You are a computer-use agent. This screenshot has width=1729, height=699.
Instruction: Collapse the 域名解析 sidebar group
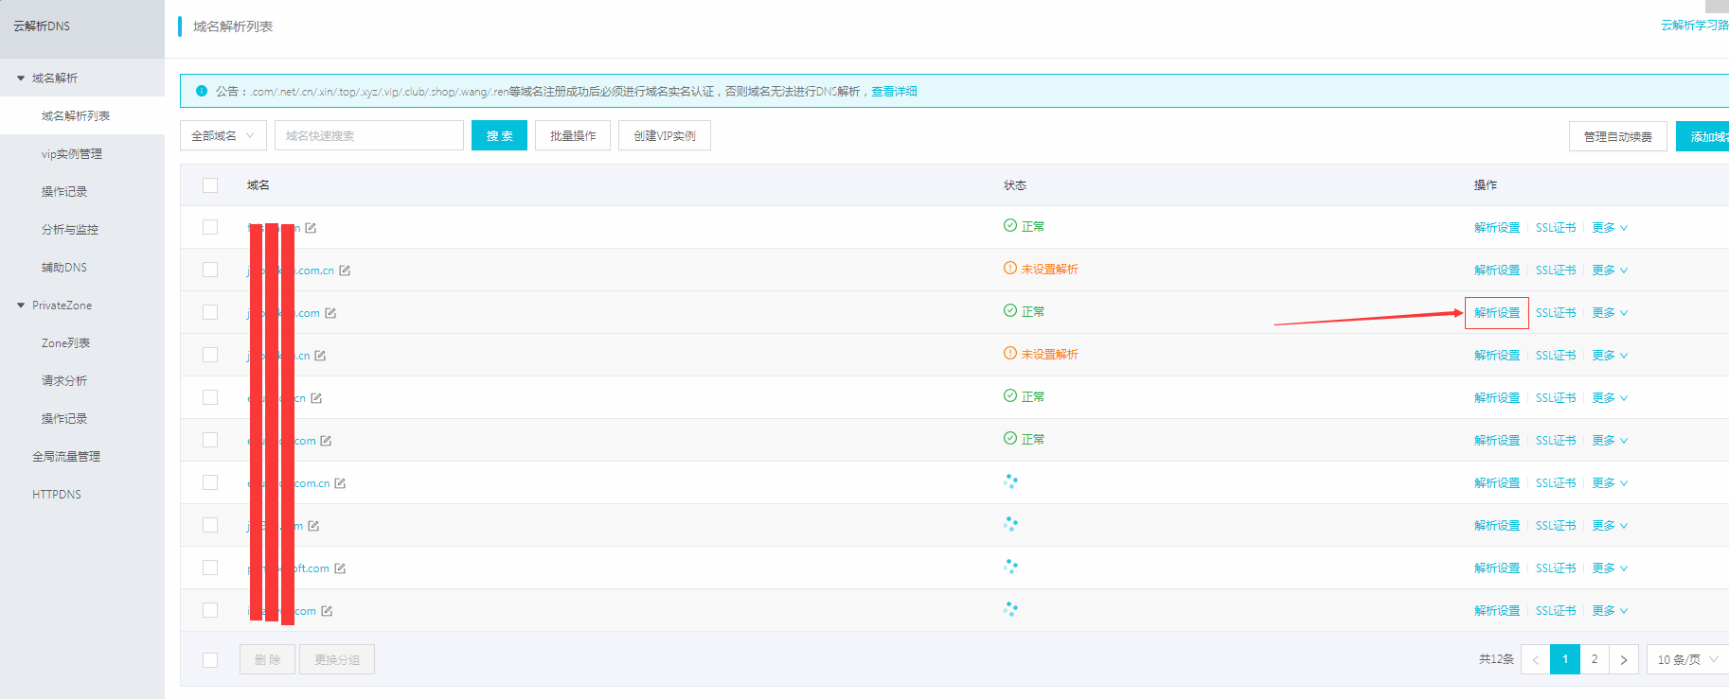coord(21,78)
